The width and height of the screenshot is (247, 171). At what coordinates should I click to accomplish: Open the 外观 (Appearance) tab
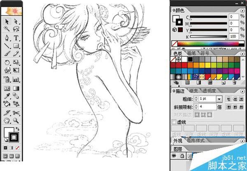click(x=178, y=141)
